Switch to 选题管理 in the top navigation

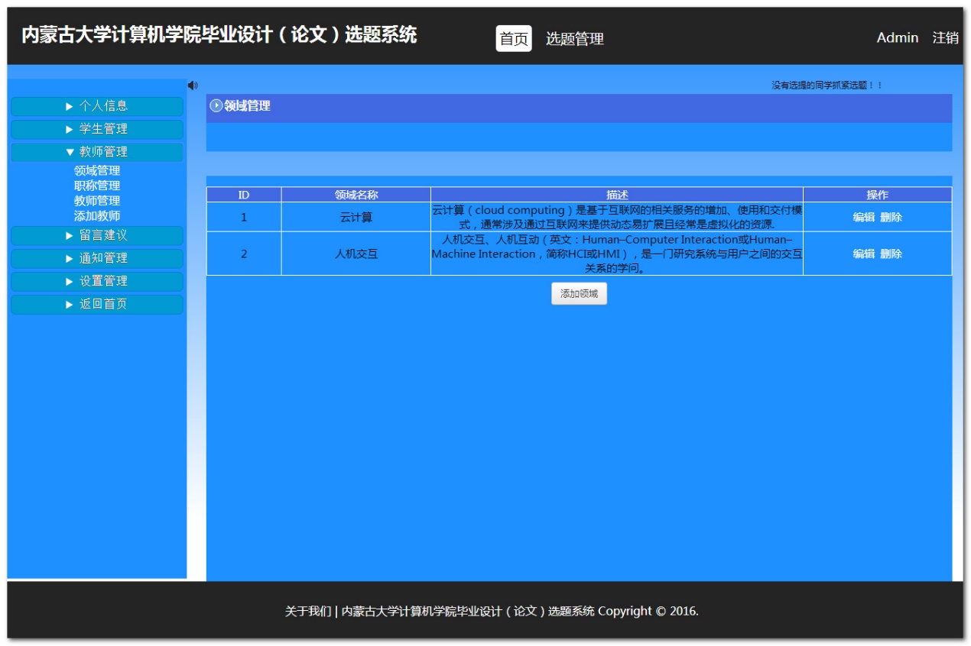tap(574, 39)
